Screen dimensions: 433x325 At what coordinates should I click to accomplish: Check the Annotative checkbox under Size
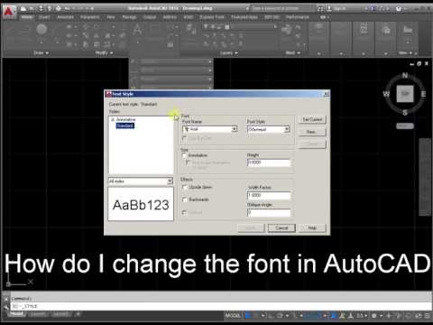[x=184, y=155]
